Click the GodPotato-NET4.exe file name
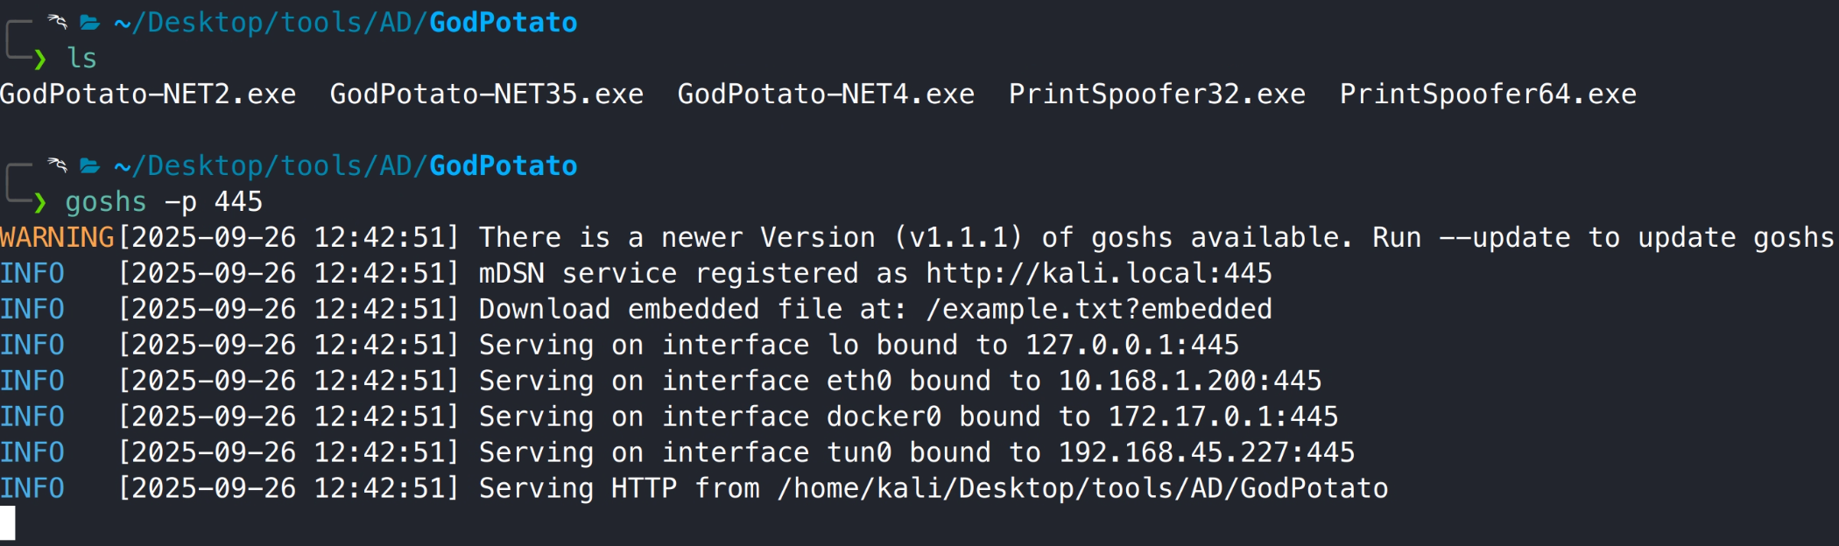Screen dimensions: 1839x546 pos(826,94)
